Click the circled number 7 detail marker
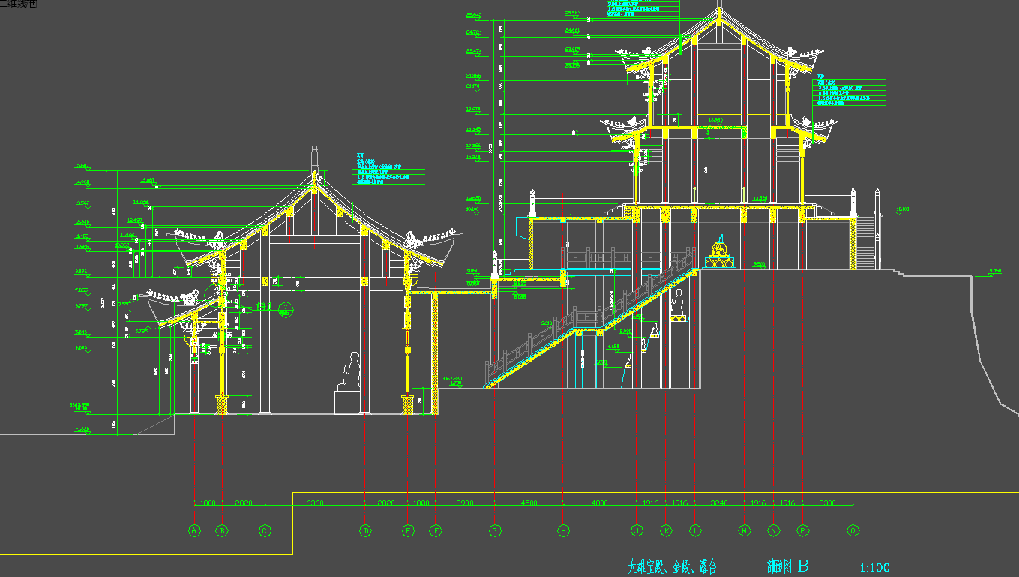This screenshot has height=577, width=1019. (285, 306)
